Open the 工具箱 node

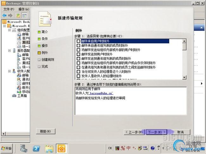point(22,96)
